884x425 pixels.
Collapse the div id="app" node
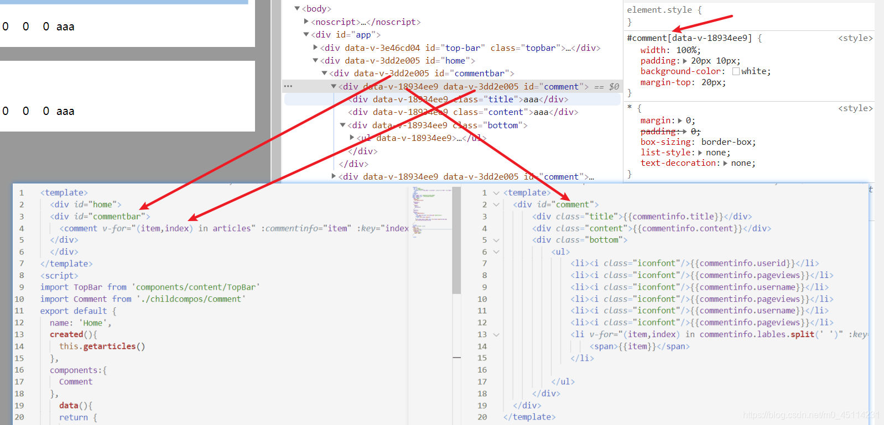click(306, 34)
